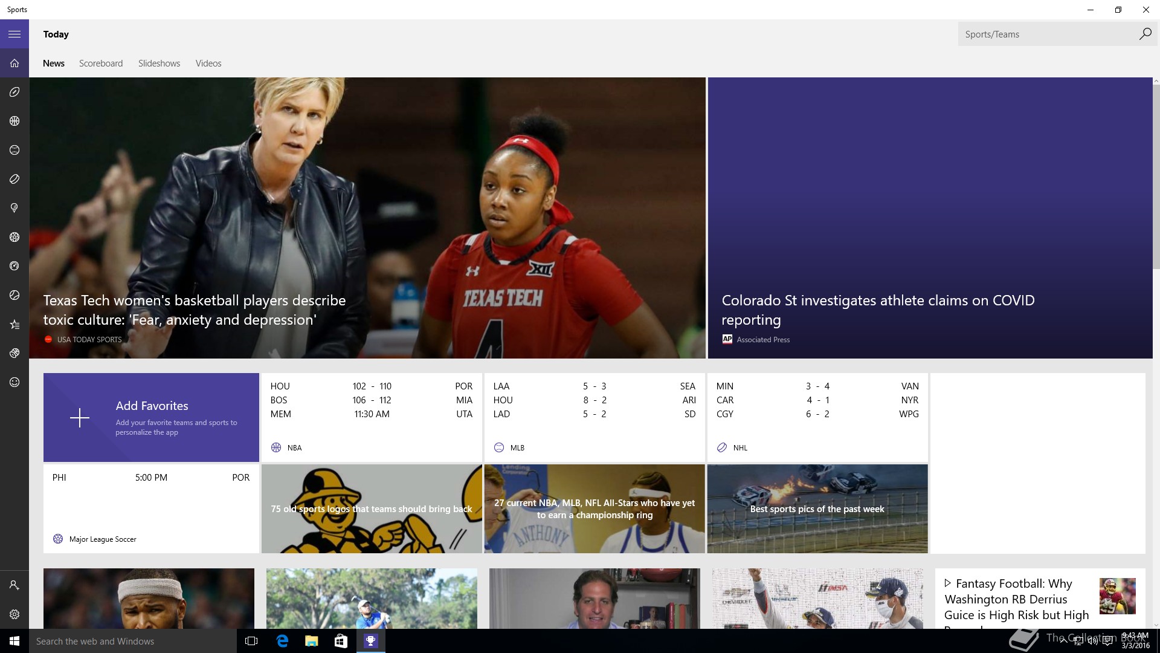The height and width of the screenshot is (653, 1160).
Task: Open the account sign-in icon
Action: point(14,585)
